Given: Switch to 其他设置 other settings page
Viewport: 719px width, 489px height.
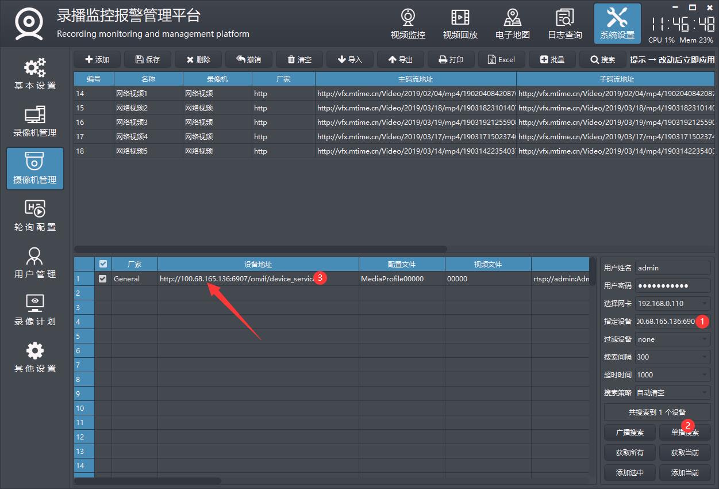Looking at the screenshot, I should click(35, 357).
